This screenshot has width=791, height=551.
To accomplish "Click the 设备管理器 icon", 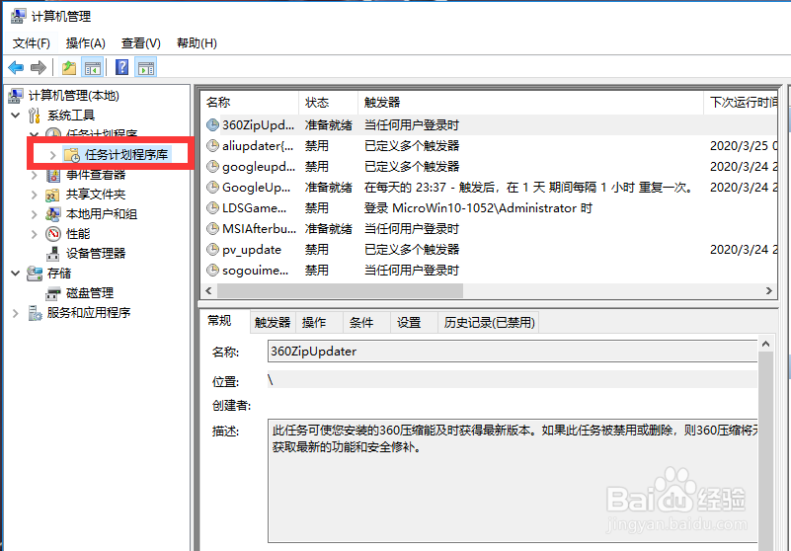I will pyautogui.click(x=53, y=254).
